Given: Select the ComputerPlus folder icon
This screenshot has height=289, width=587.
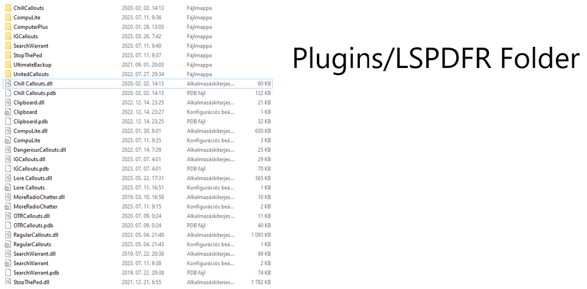Looking at the screenshot, I should [x=8, y=27].
